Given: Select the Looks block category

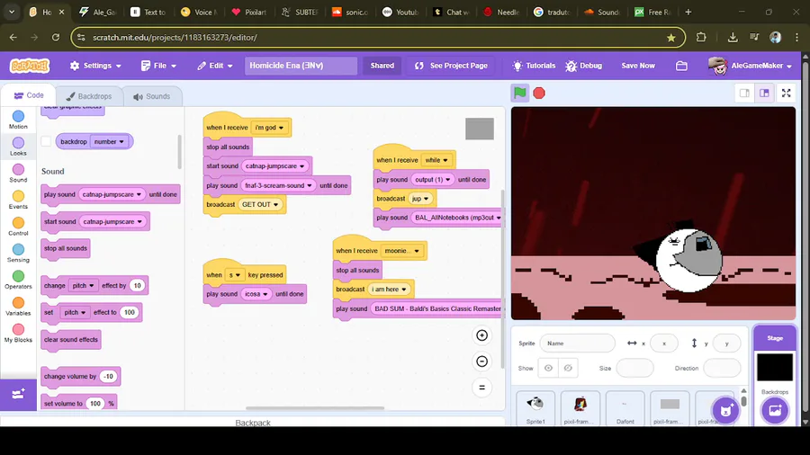Looking at the screenshot, I should tap(18, 147).
